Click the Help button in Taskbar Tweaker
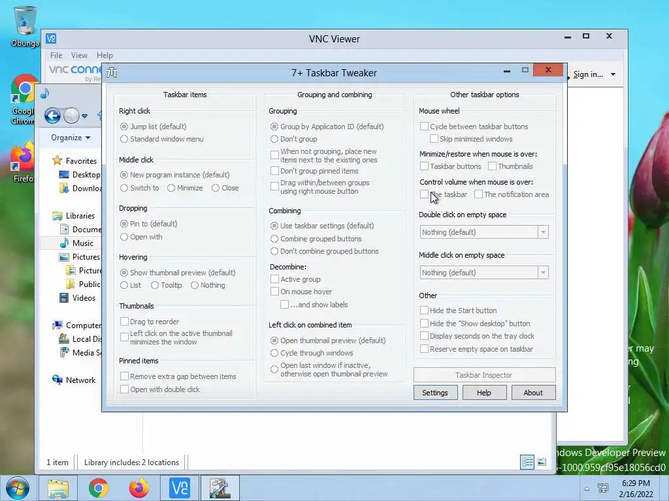The image size is (669, 501). (484, 392)
